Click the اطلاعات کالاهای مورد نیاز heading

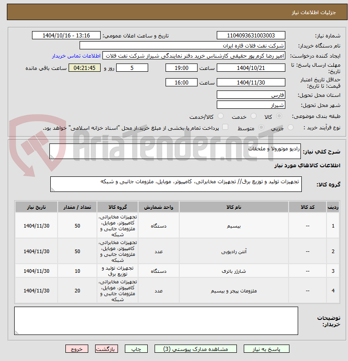[307, 165]
